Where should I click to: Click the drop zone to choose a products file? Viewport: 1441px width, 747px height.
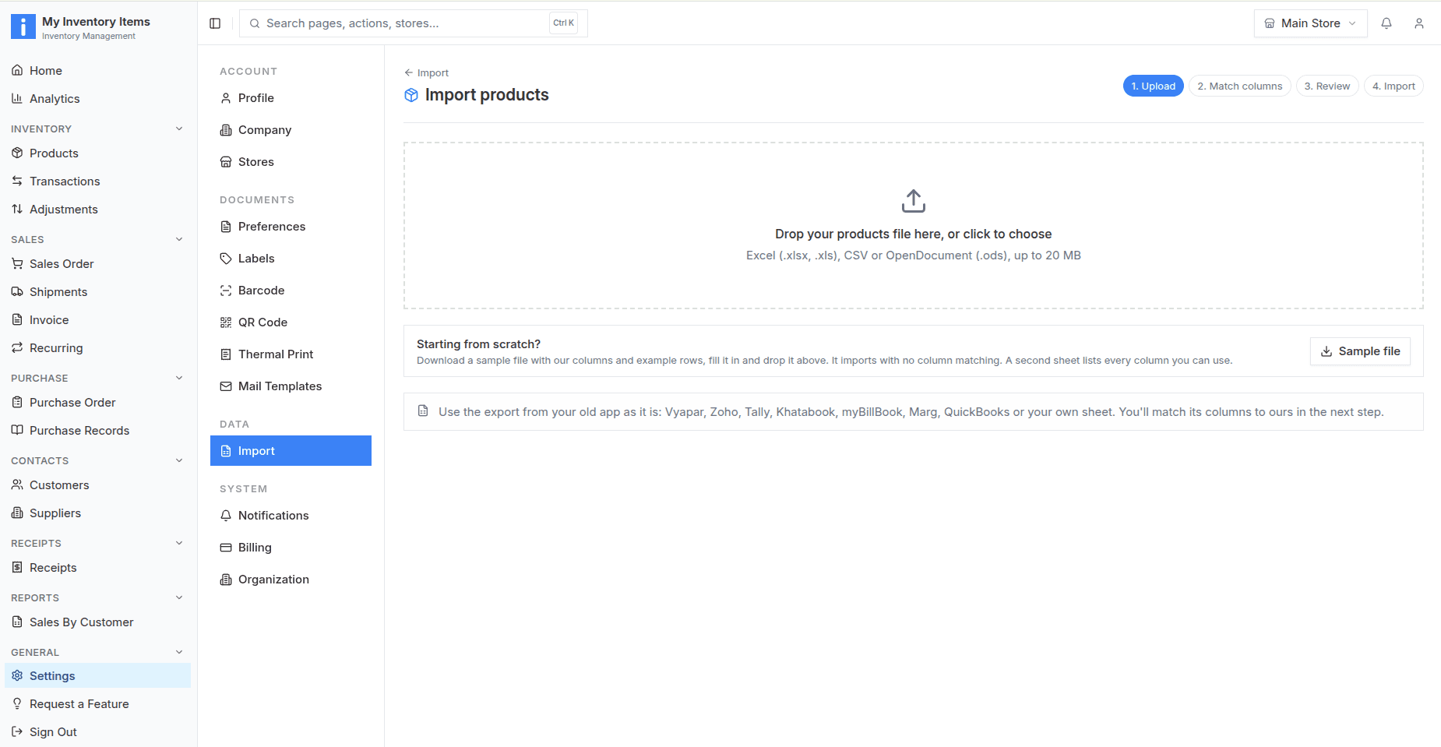pyautogui.click(x=914, y=226)
